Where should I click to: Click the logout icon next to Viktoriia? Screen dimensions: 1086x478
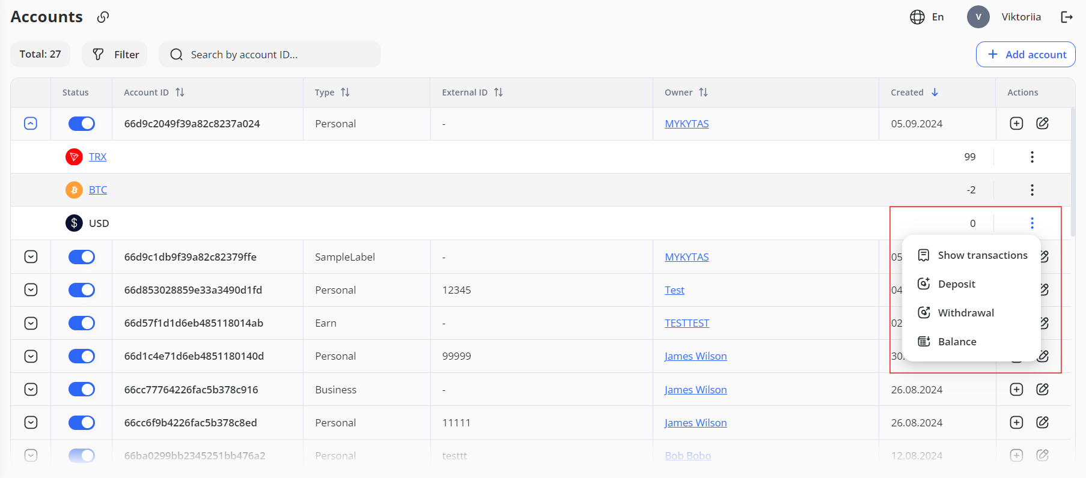coord(1067,17)
